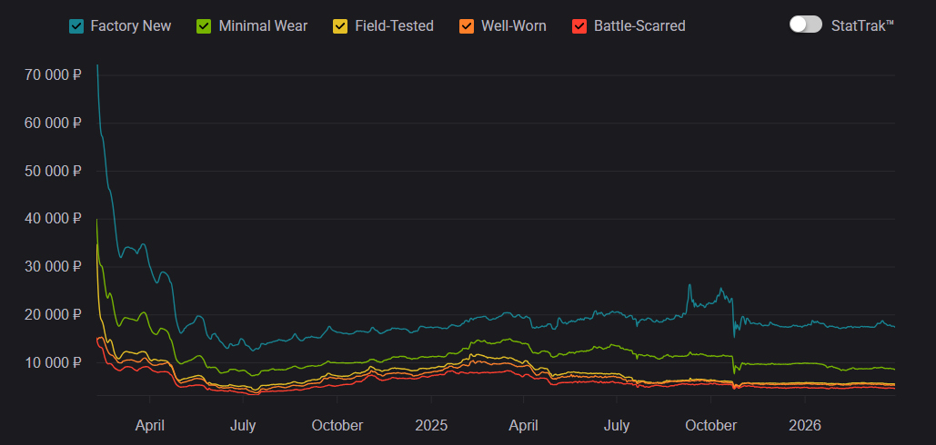Click the 10 000 ₽ price axis label
Image resolution: width=936 pixels, height=445 pixels.
point(51,362)
